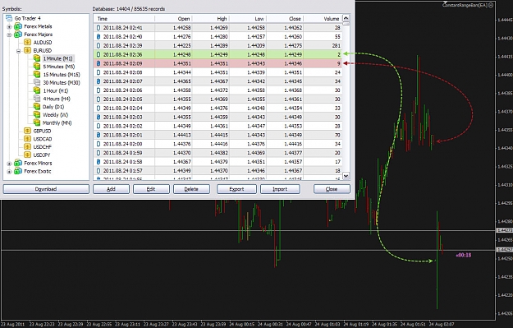Click the GBPUSD symbol icon
Image resolution: width=513 pixels, height=328 pixels.
[27, 131]
